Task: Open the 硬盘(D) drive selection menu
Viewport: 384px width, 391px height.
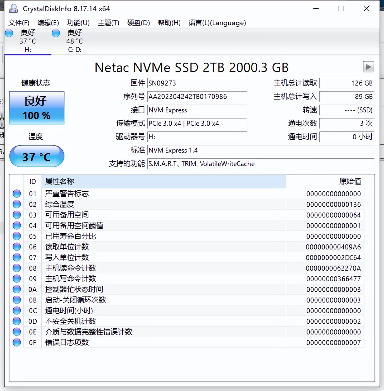Action: [139, 23]
